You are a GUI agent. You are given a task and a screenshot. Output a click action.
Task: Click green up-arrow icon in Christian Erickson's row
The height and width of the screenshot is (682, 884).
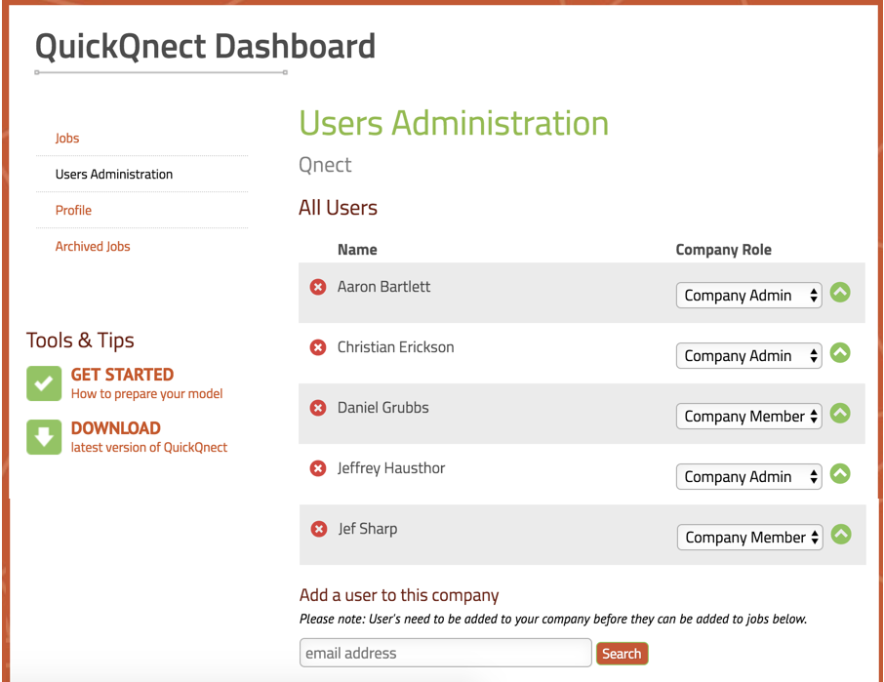click(x=840, y=352)
